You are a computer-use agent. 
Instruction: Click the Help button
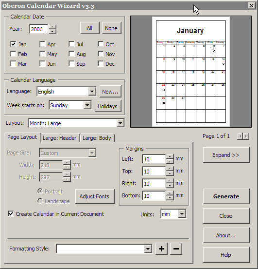tap(226, 255)
